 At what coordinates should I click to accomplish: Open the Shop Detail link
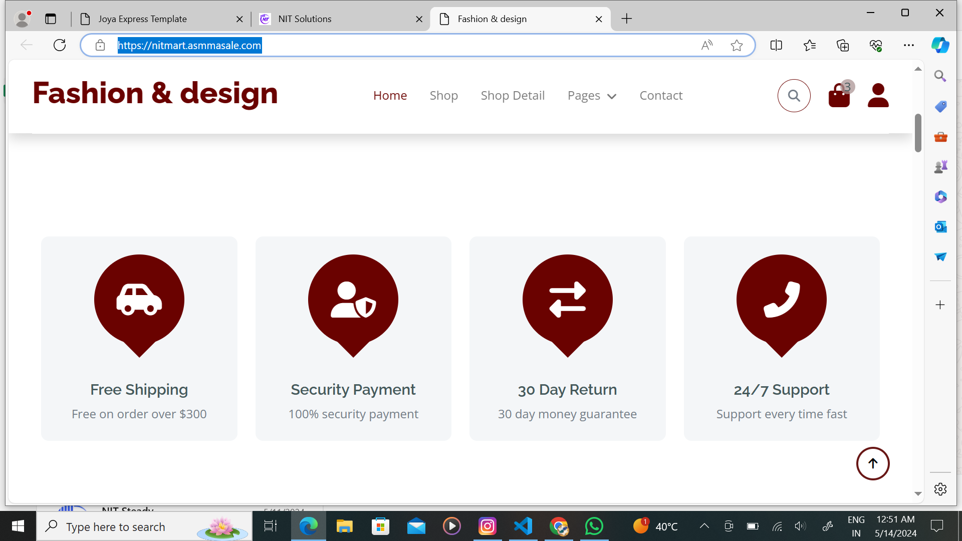click(513, 96)
